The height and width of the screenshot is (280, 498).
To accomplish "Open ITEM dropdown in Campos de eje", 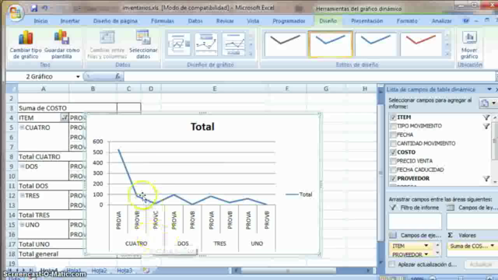I will [426, 246].
